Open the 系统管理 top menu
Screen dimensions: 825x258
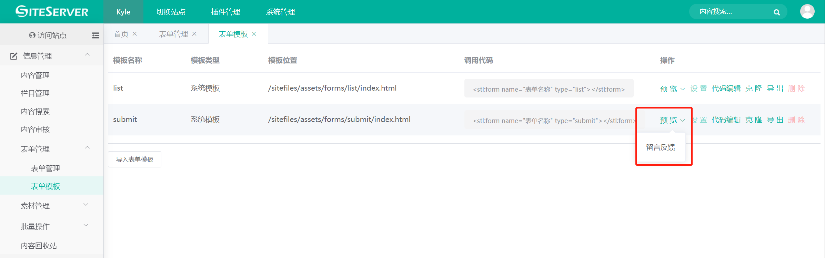click(280, 12)
